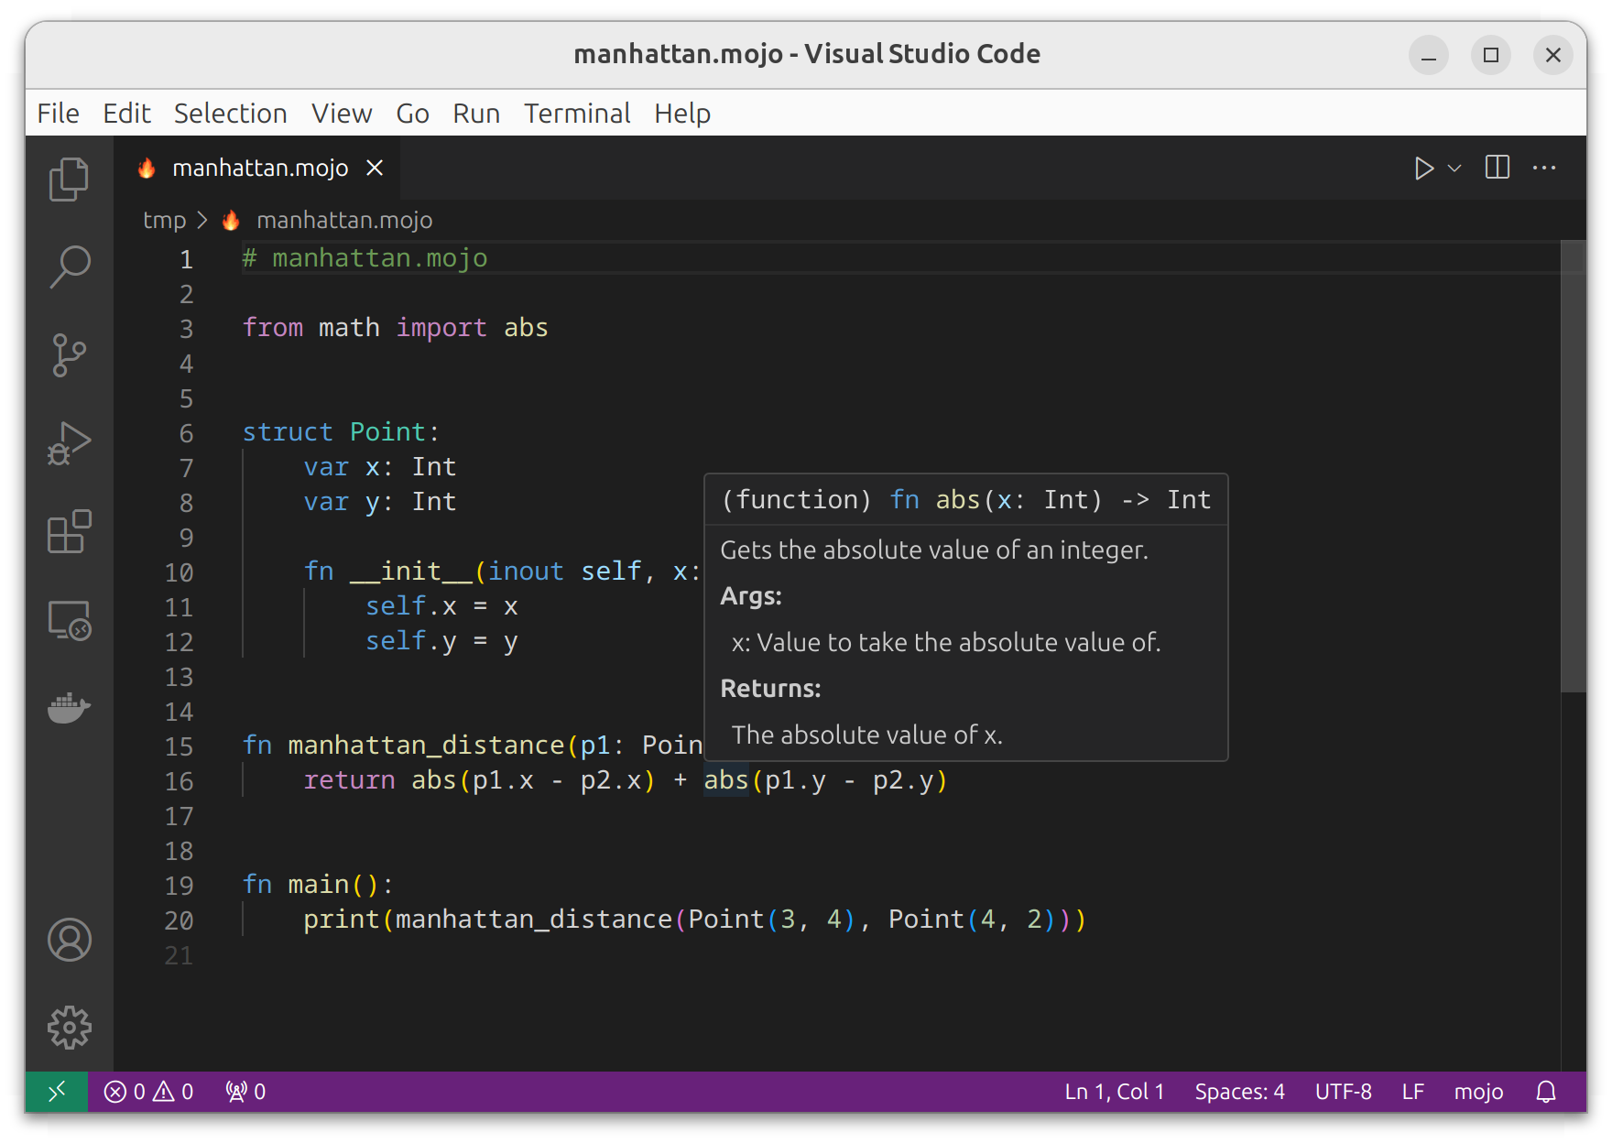Open the Accounts menu
This screenshot has width=1612, height=1143.
(70, 940)
